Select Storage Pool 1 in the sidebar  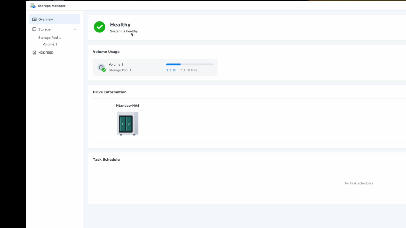[x=49, y=37]
